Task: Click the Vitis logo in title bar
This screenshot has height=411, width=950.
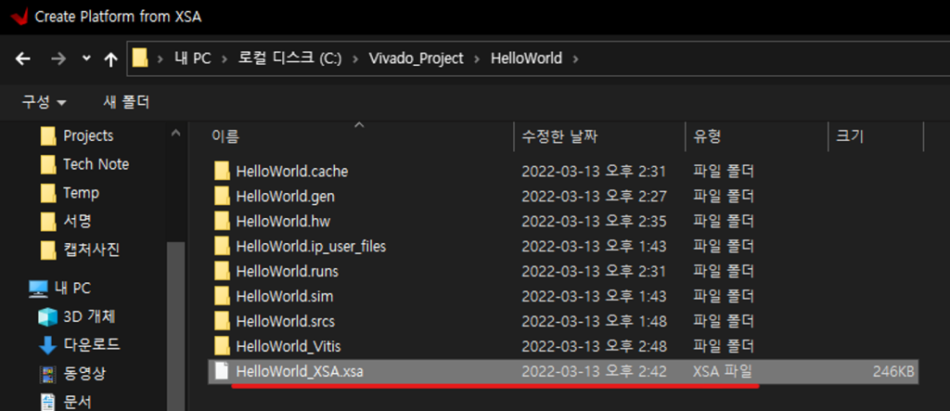Action: pyautogui.click(x=19, y=16)
